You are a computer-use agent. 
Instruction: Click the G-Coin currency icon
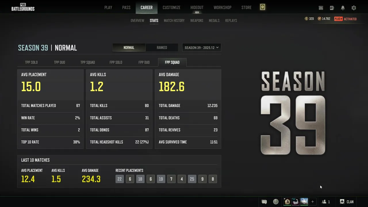coord(306,19)
